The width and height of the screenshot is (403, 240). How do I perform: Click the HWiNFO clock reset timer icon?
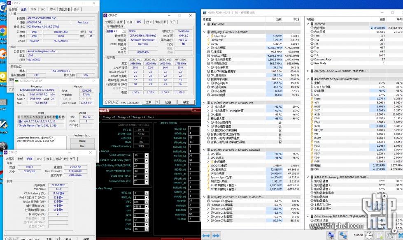[369, 235]
